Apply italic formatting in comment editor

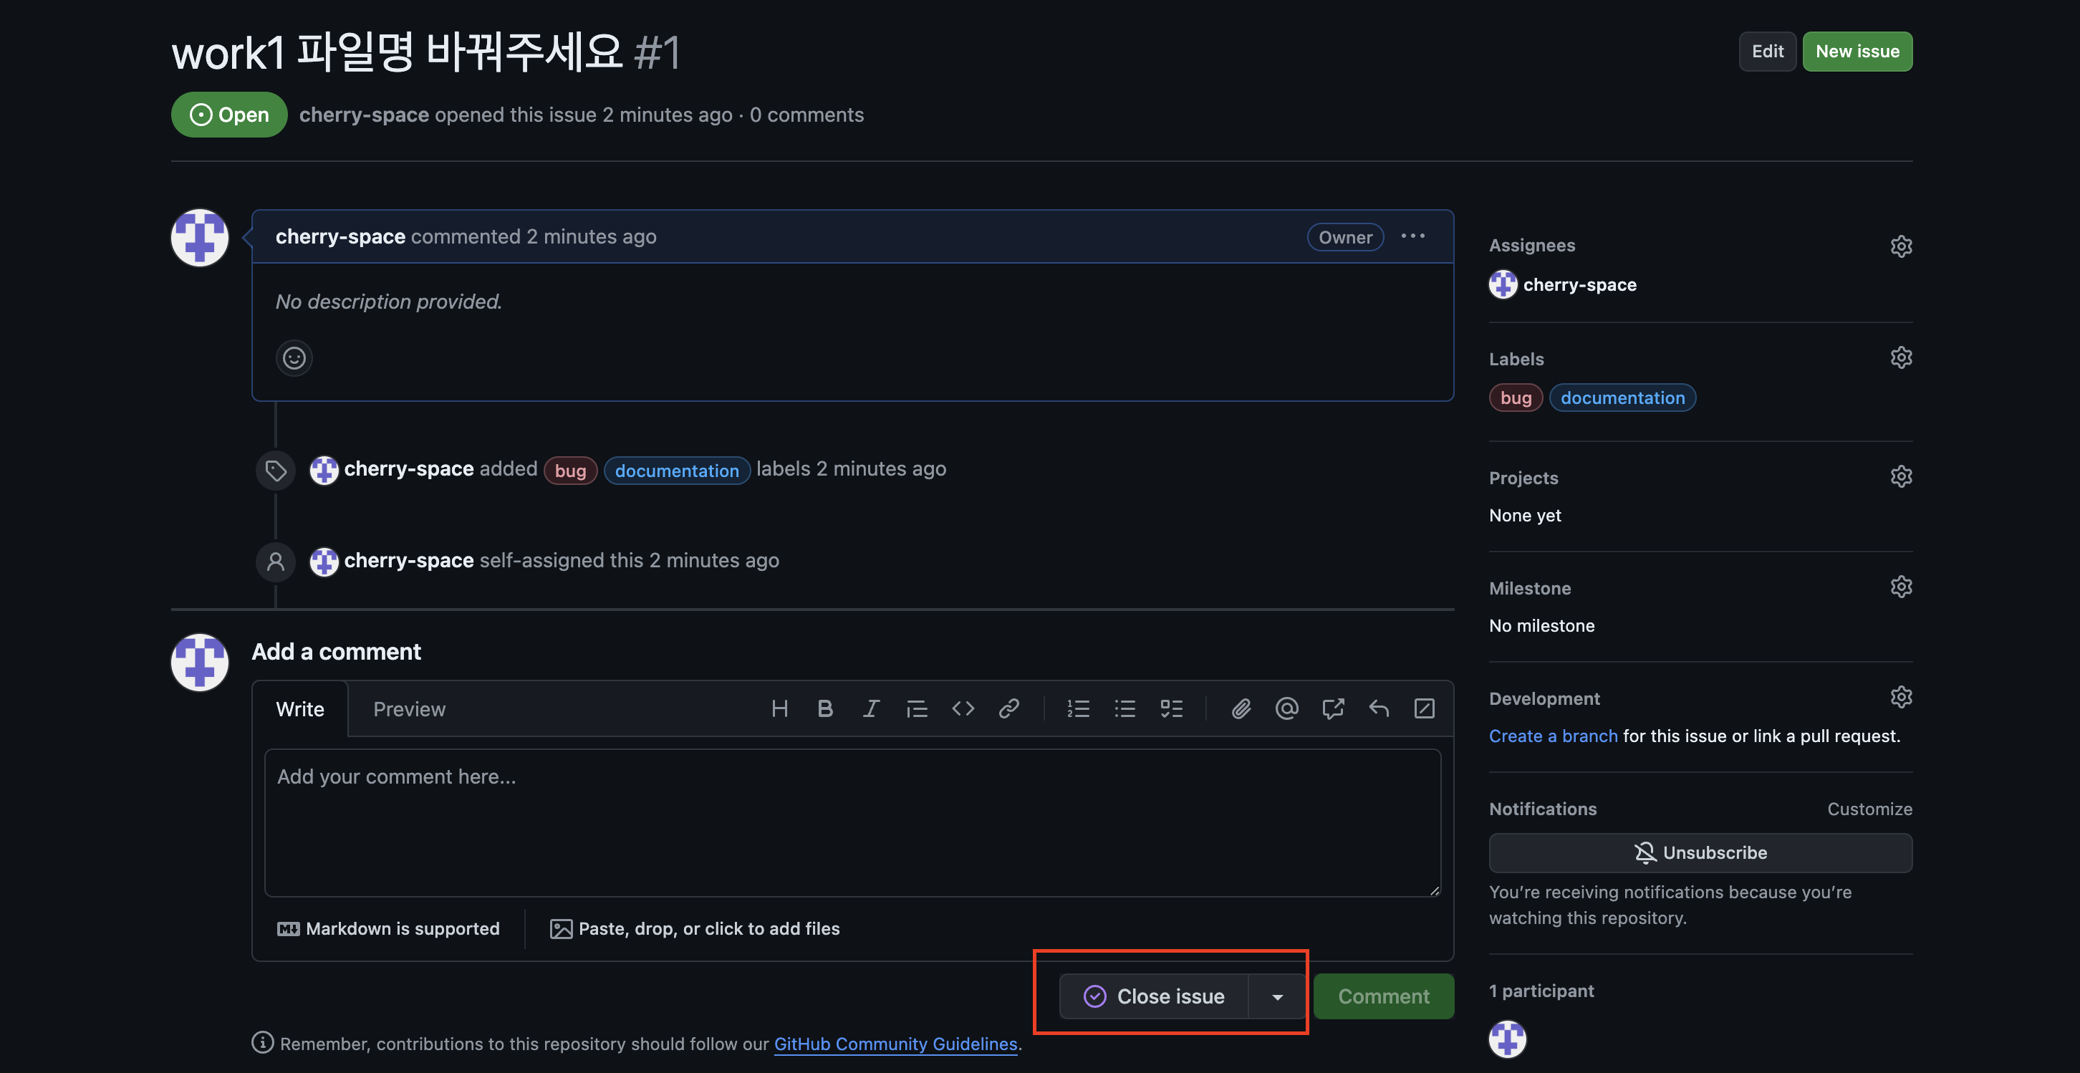(870, 709)
